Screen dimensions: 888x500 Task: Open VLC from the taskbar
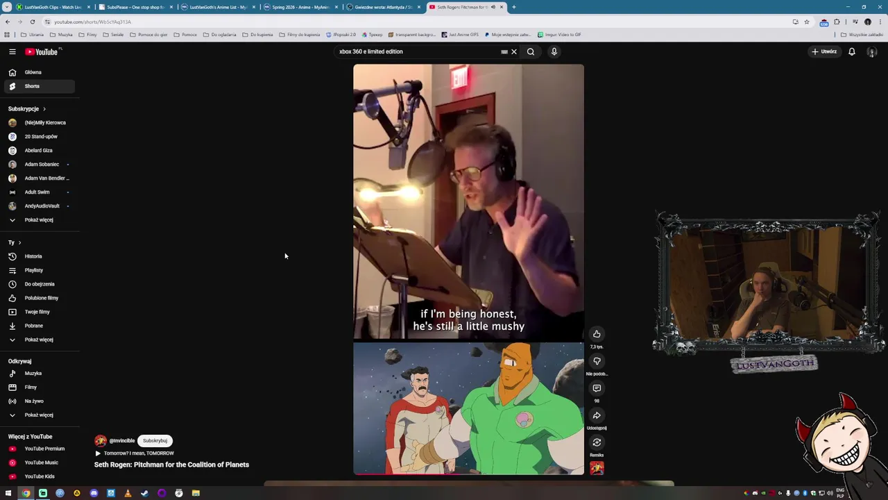coord(128,493)
